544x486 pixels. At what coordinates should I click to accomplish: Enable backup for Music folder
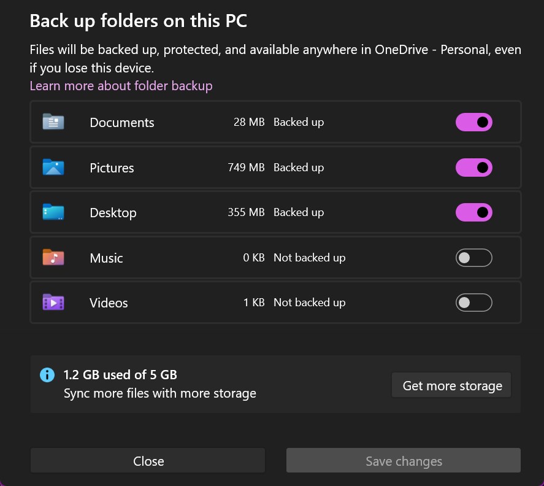coord(473,258)
